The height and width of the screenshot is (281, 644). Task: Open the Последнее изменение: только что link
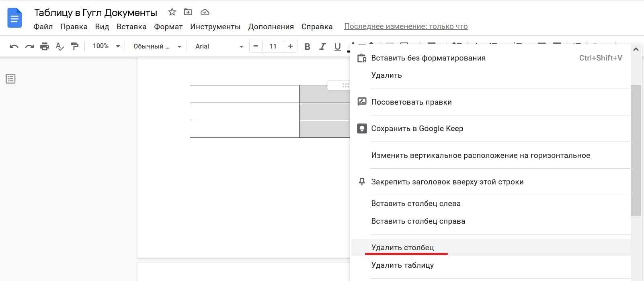tap(406, 26)
